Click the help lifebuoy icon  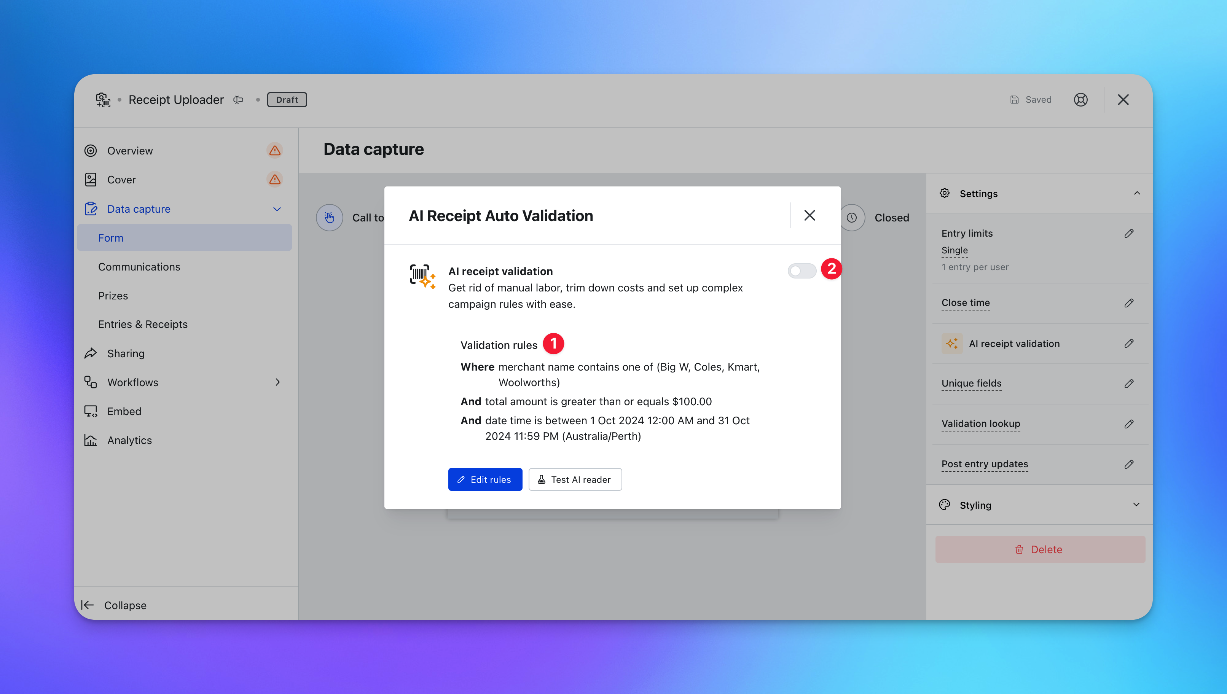pyautogui.click(x=1080, y=100)
